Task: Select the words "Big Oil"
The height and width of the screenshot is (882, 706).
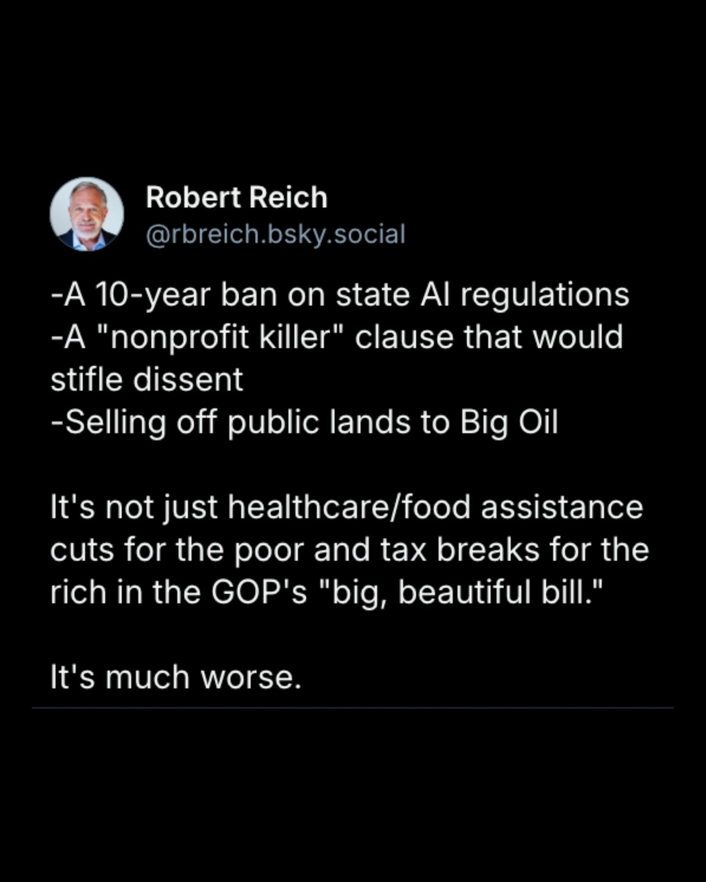Action: click(x=509, y=422)
